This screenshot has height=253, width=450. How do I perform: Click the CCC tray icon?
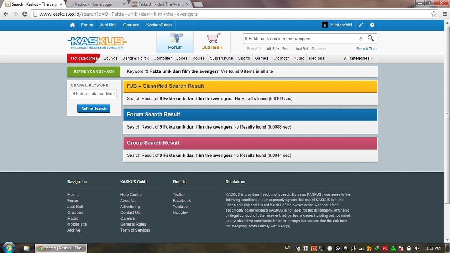[x=314, y=248]
